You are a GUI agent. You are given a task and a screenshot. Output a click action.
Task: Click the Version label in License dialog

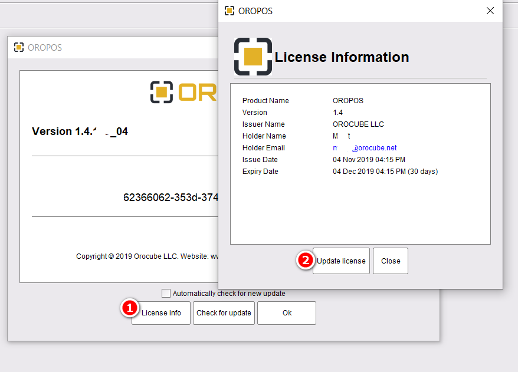click(255, 113)
